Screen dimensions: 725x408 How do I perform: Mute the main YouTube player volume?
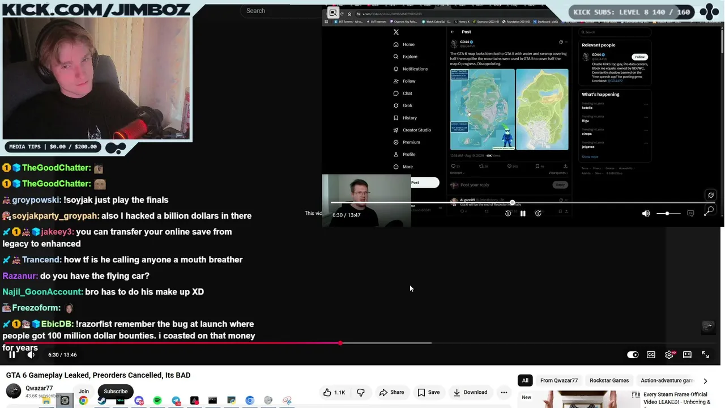coord(31,355)
